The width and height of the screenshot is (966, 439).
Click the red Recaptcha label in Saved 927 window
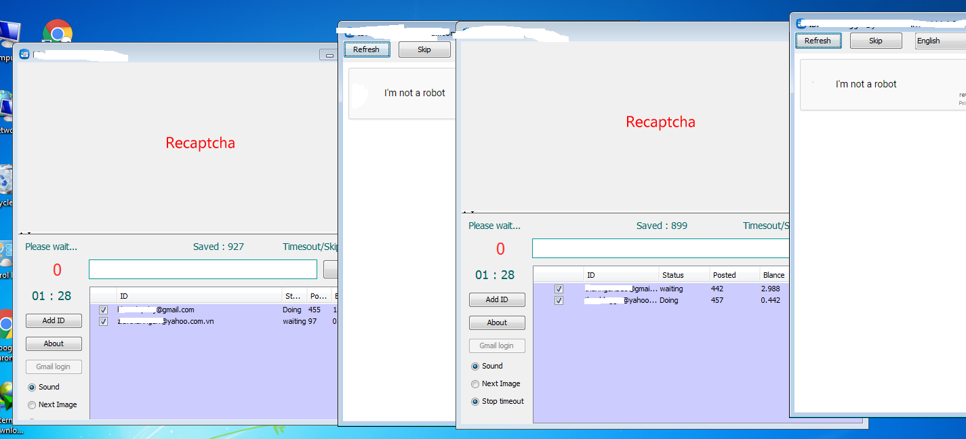pyautogui.click(x=200, y=143)
